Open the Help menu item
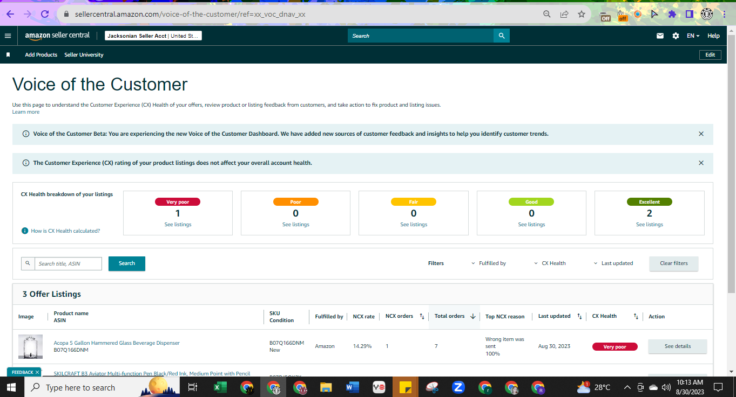Screen dimensions: 736x397 713,36
